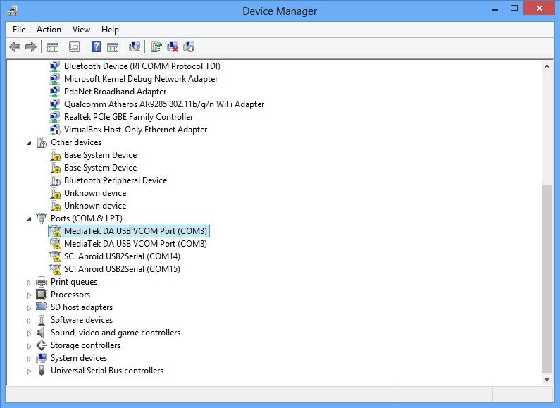This screenshot has height=408, width=560.
Task: Open the Properties toolbar icon
Action: (74, 47)
